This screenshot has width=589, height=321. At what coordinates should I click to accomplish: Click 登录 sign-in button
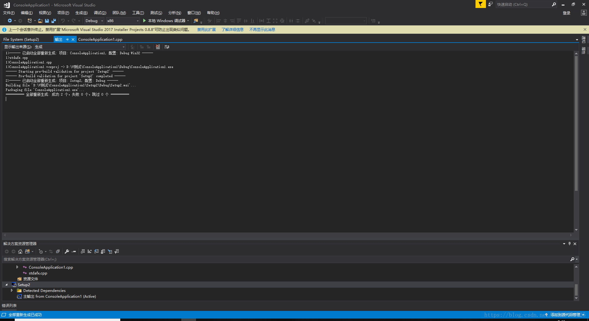click(x=567, y=13)
